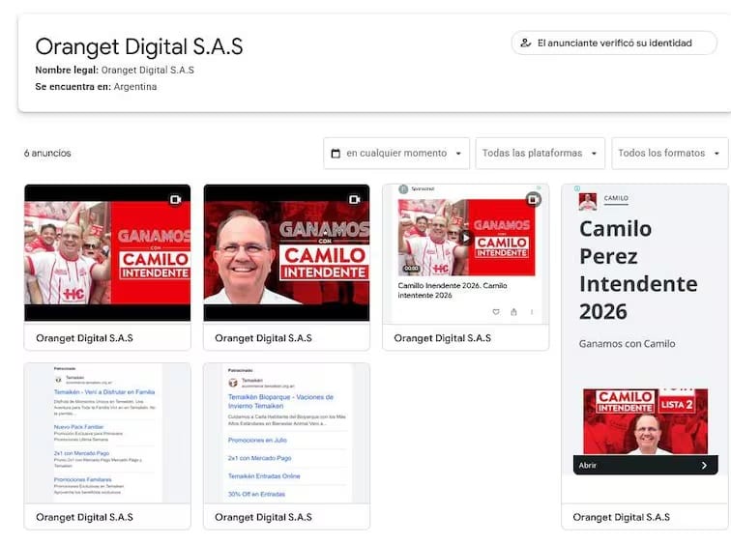Click 'Promociones Familiares' sitelink
This screenshot has width=731, height=545.
point(82,479)
